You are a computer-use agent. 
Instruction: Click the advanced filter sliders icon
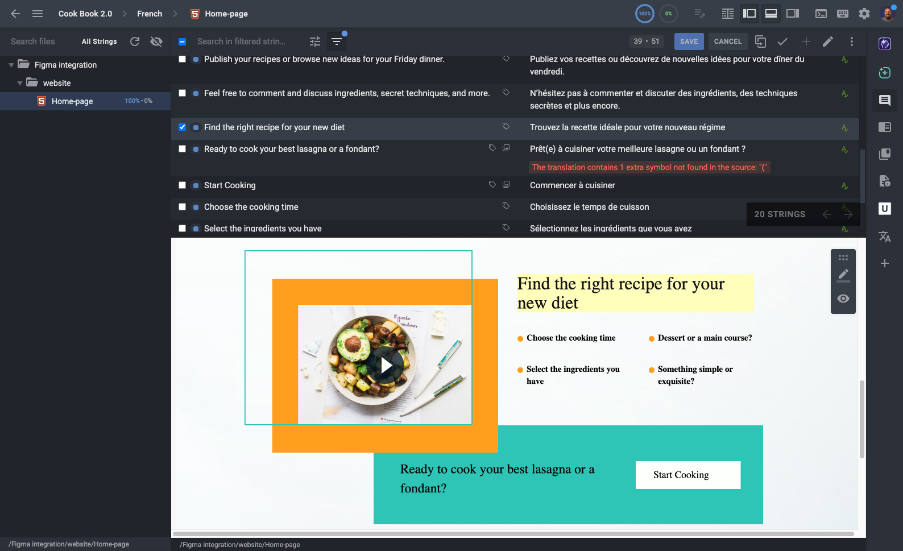coord(315,42)
